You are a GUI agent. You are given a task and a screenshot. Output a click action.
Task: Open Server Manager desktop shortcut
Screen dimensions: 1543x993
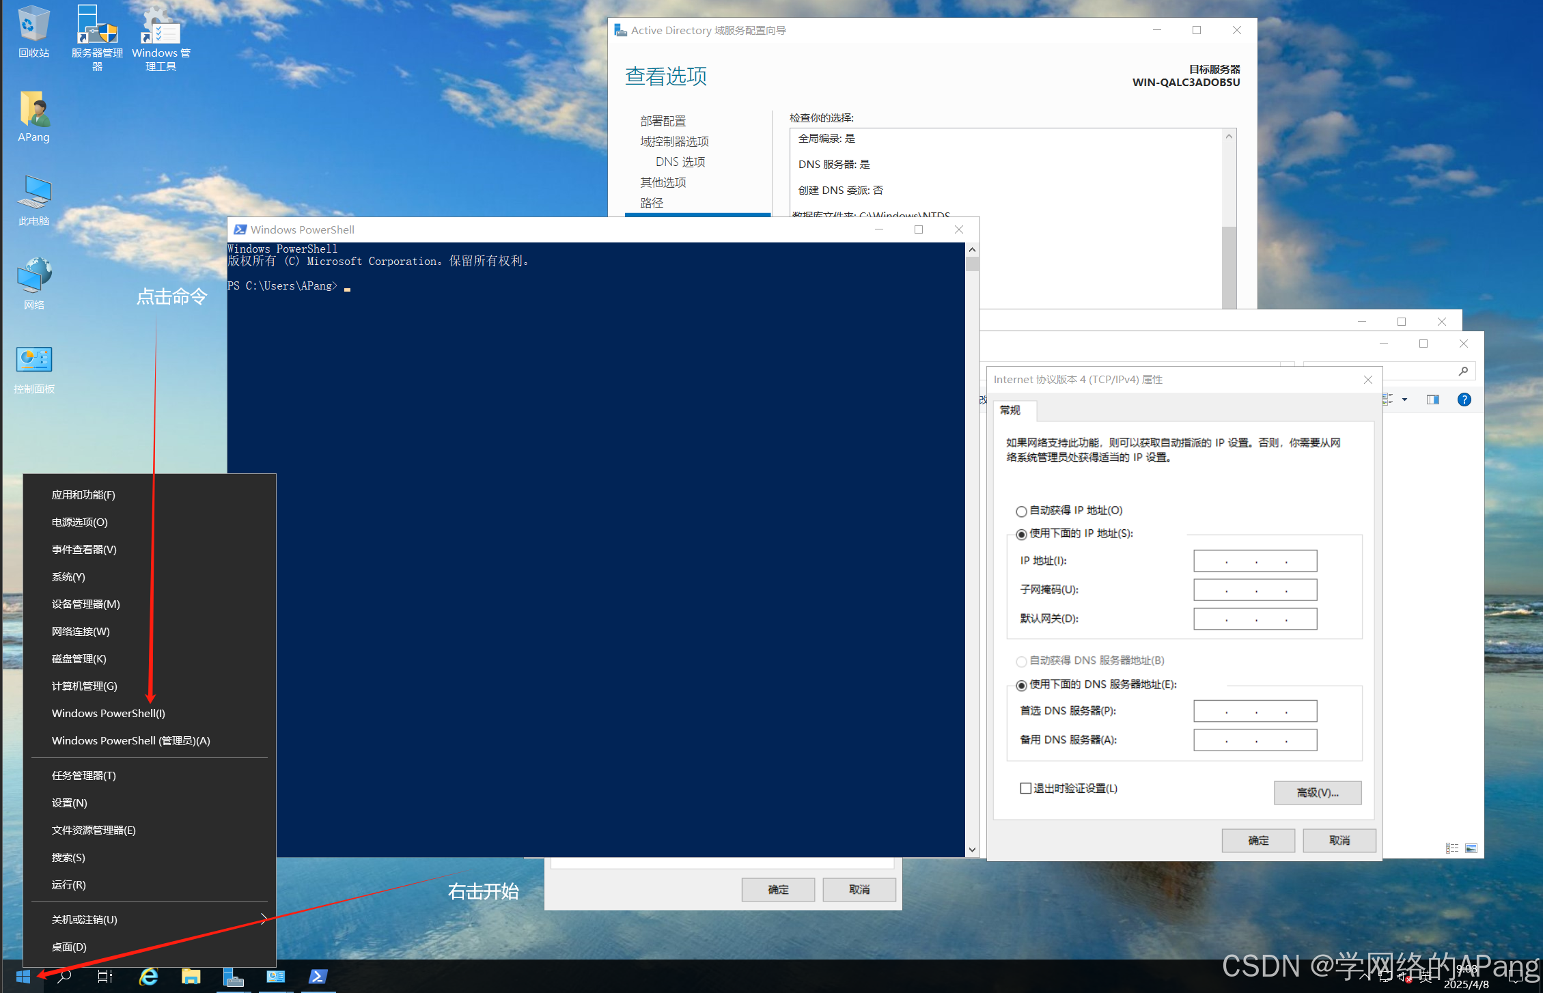point(97,34)
